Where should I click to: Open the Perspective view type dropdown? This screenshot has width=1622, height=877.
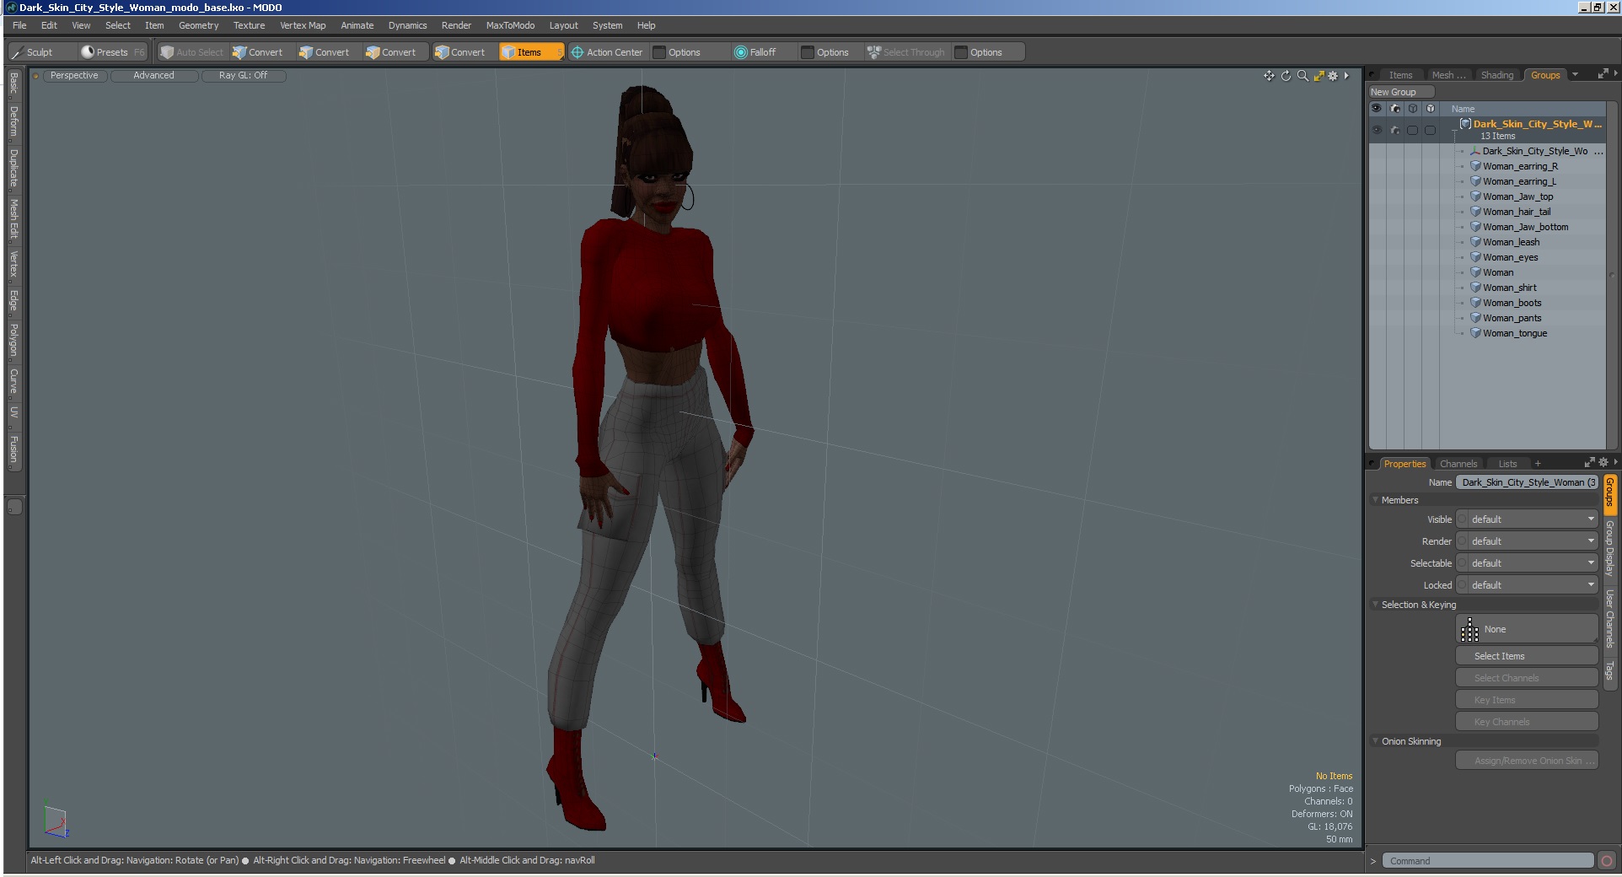coord(74,76)
